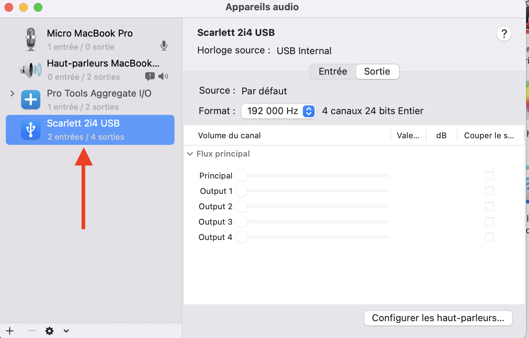
Task: Click the Pro Tools Aggregate plus icon
Action: click(31, 99)
